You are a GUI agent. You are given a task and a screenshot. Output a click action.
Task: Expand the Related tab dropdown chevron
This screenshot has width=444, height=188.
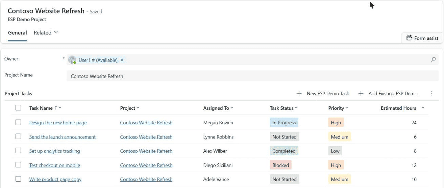point(56,33)
